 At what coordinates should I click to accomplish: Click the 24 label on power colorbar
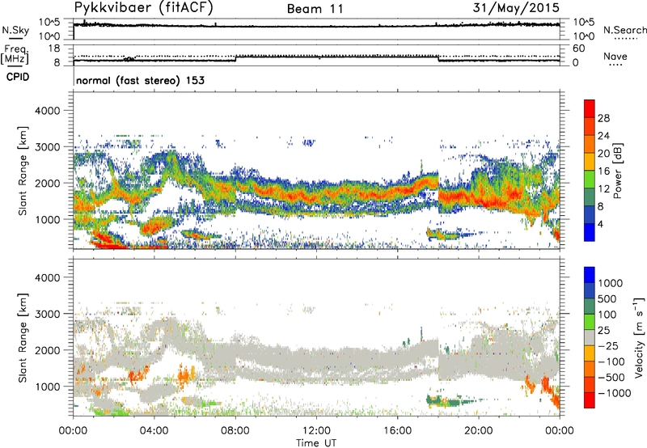[x=603, y=136]
